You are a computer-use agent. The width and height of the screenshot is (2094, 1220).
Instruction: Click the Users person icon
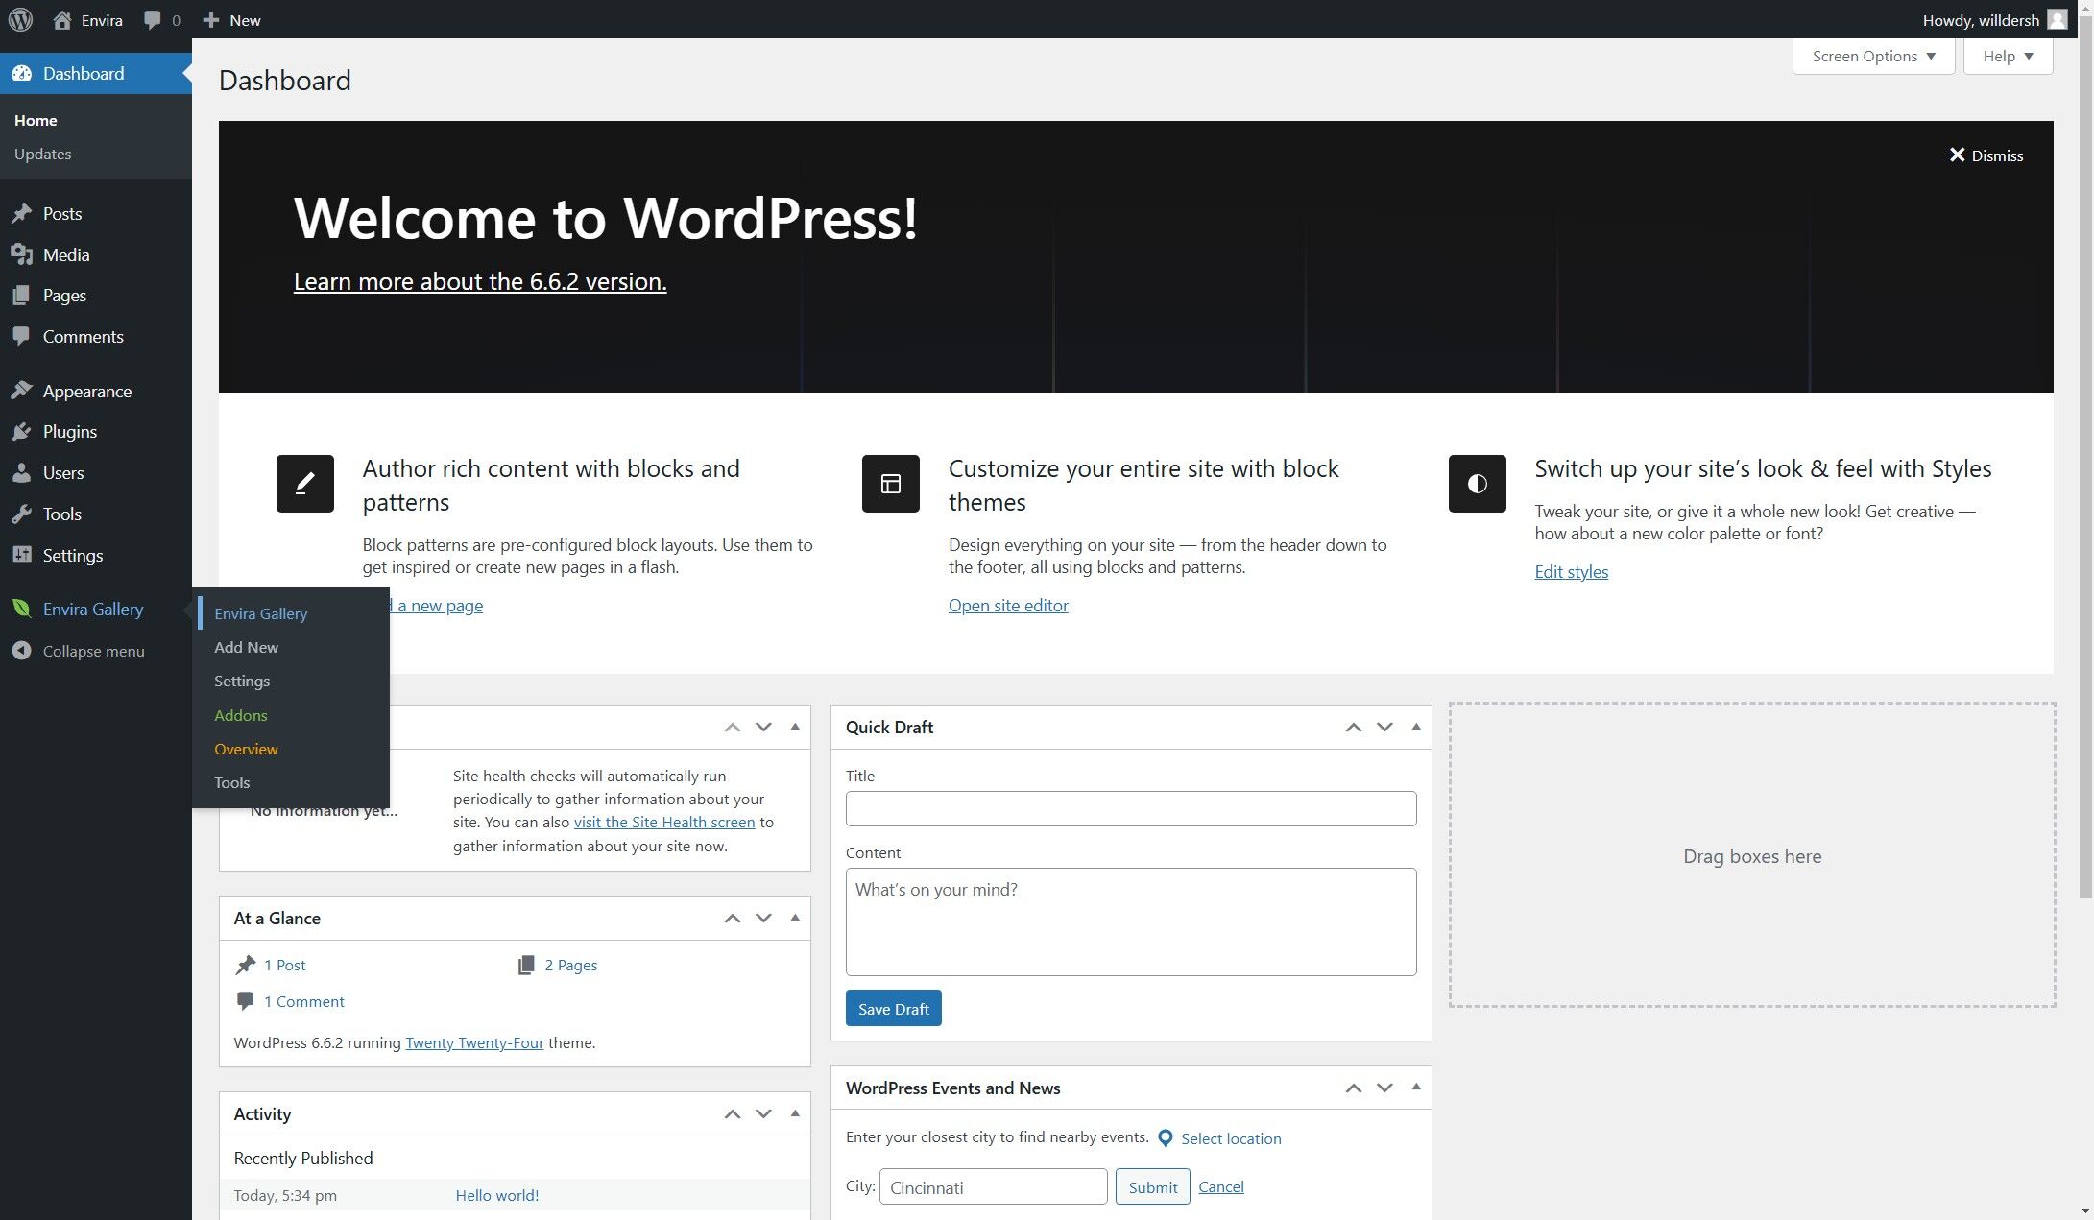click(21, 473)
